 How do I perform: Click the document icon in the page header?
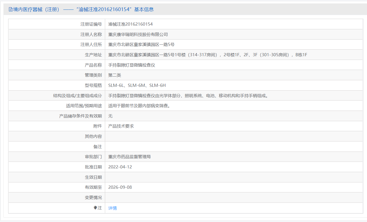tap(11, 10)
